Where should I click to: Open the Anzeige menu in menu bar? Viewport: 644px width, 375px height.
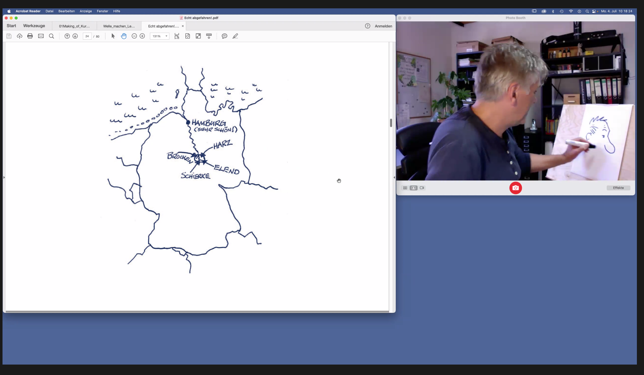[x=86, y=11]
